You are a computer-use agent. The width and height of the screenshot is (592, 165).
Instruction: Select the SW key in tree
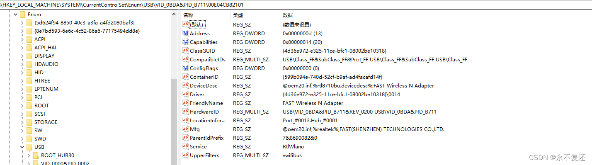pyautogui.click(x=38, y=130)
